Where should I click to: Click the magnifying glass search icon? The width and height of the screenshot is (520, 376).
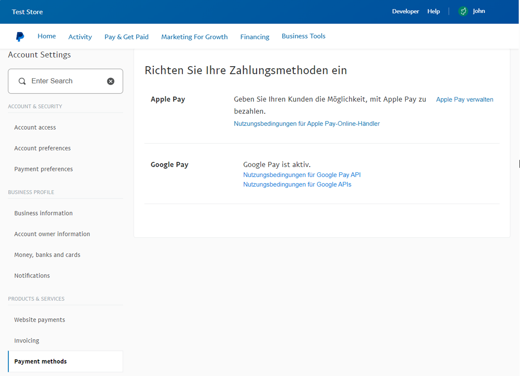coord(22,81)
